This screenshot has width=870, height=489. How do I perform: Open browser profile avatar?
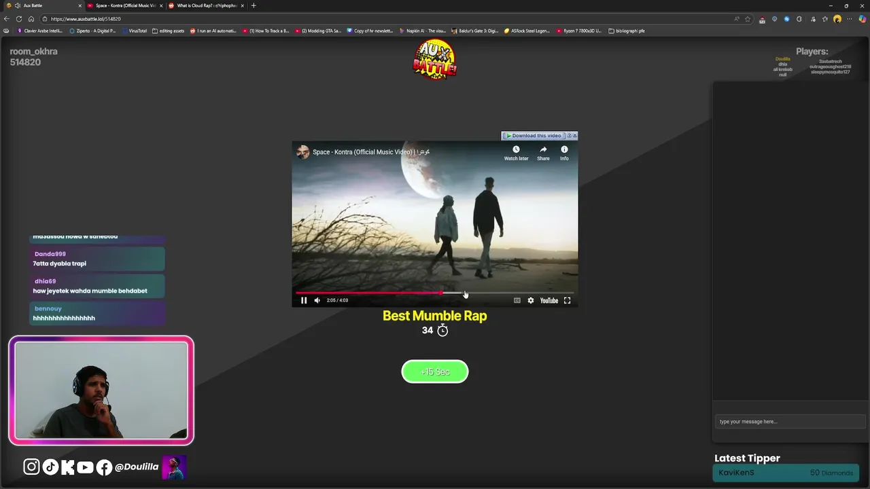click(x=837, y=19)
